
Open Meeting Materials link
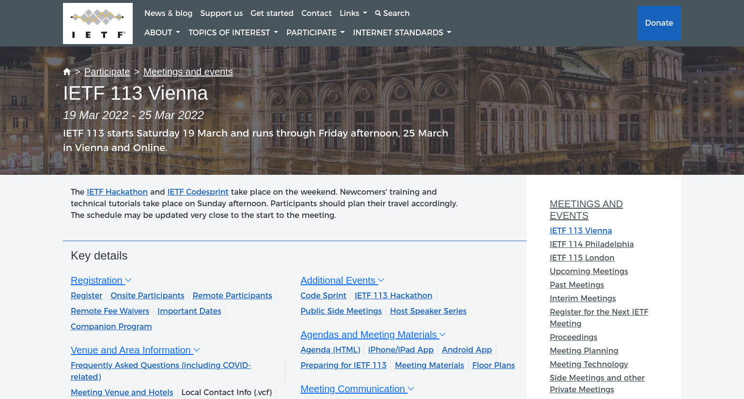429,365
